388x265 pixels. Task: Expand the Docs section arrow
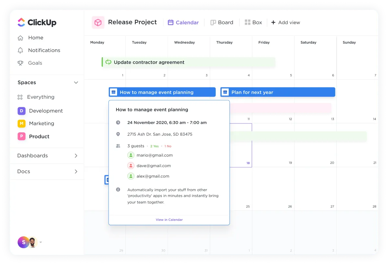click(76, 172)
